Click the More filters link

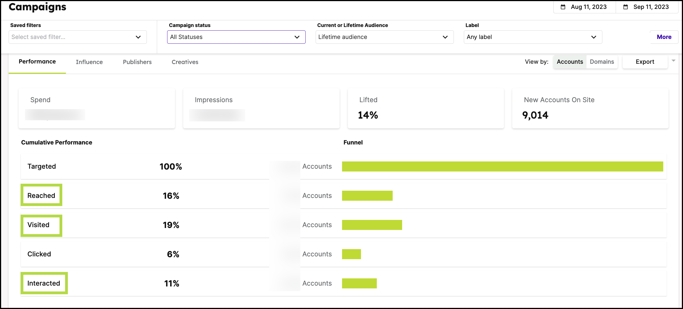point(664,37)
